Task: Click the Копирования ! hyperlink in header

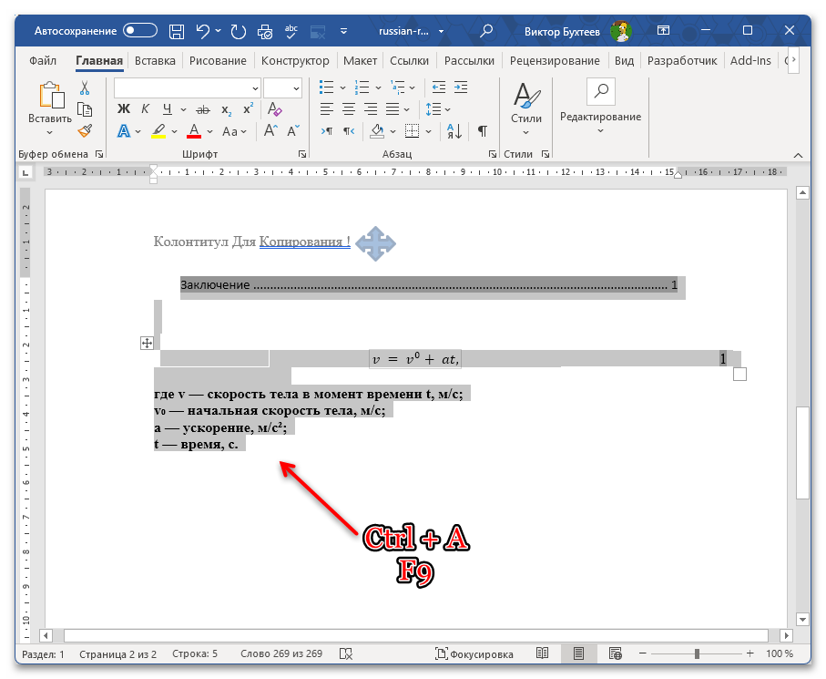Action: point(305,242)
